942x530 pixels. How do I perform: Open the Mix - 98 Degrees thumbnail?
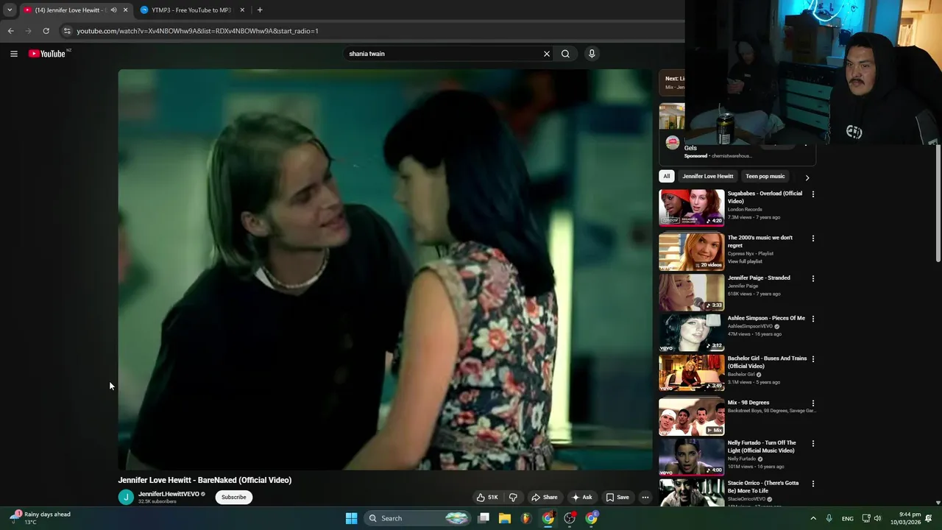pyautogui.click(x=691, y=417)
